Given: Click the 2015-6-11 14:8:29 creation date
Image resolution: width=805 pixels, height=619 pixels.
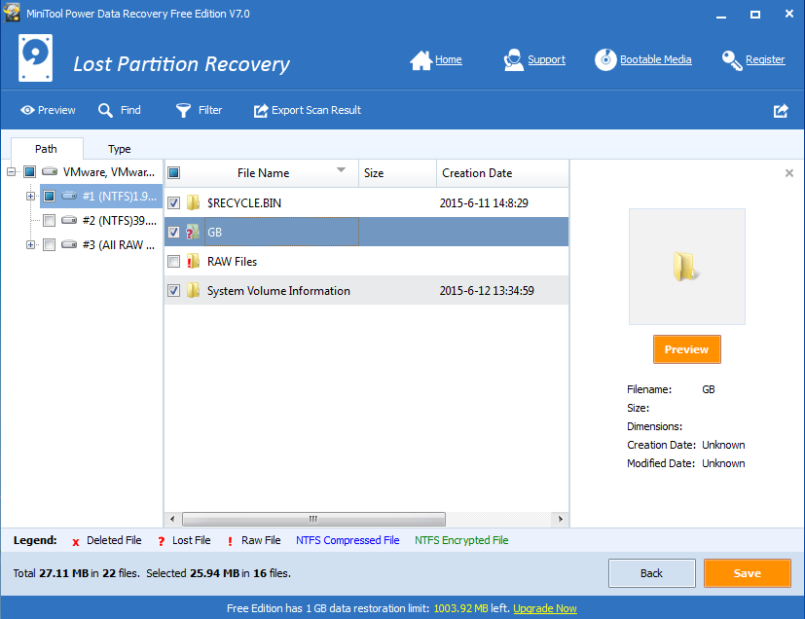Looking at the screenshot, I should (x=484, y=203).
